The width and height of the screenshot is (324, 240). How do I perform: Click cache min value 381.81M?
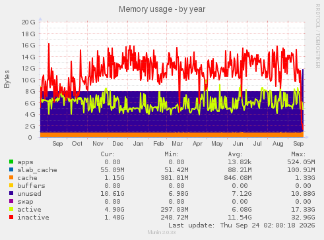click(174, 178)
